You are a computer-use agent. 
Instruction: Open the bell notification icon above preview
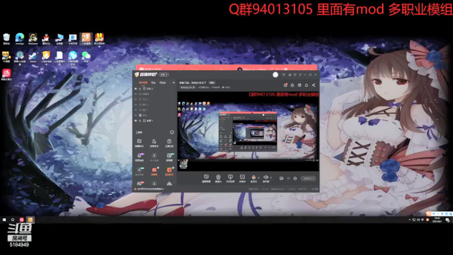coord(306,85)
